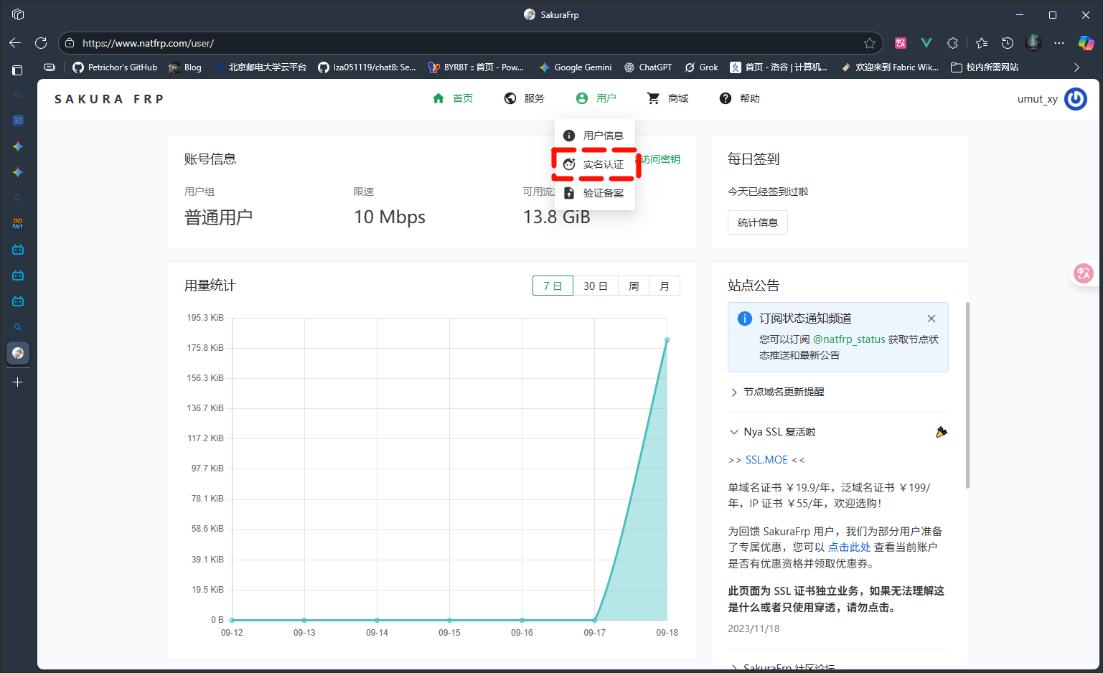Open the 服务 navigation menu
Screen dimensions: 1103x673
click(x=525, y=98)
